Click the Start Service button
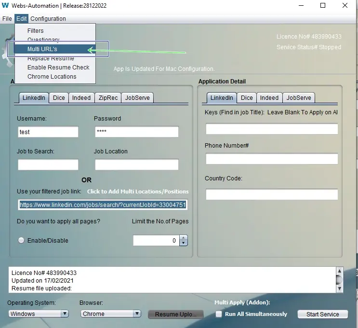This screenshot has height=328, width=358. tap(323, 314)
